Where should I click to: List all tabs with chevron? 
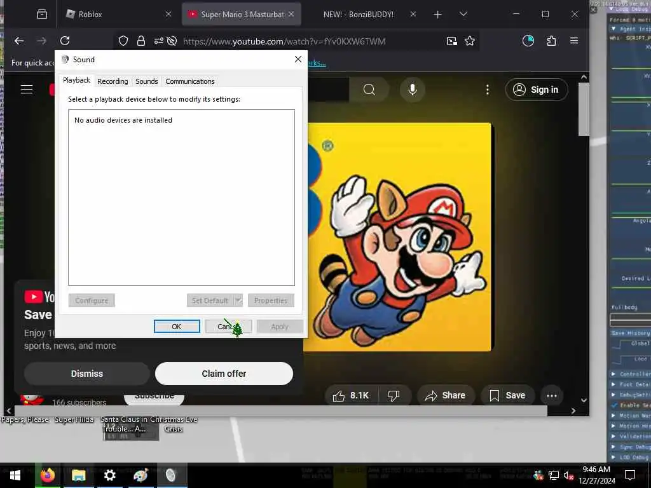[463, 14]
